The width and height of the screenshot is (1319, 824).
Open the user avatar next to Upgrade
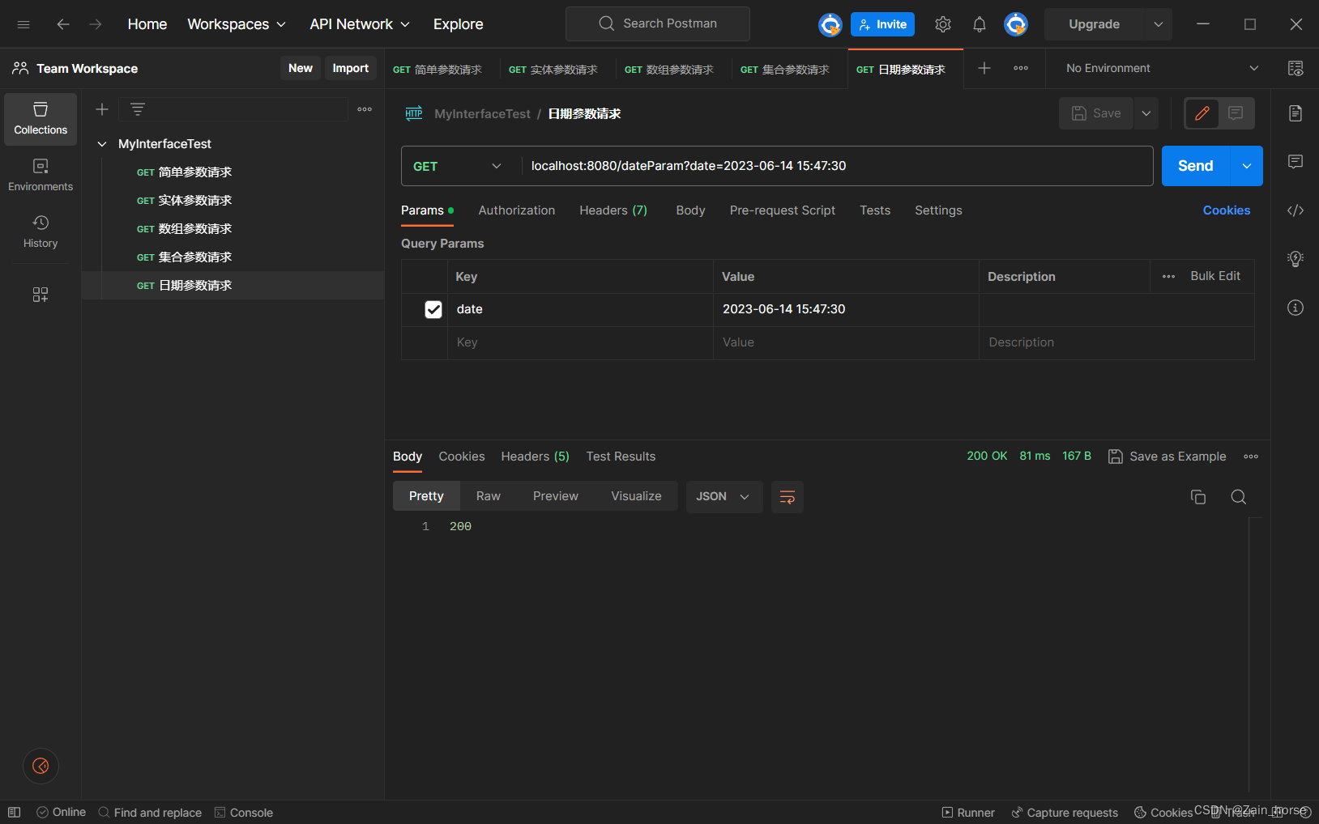(1016, 24)
